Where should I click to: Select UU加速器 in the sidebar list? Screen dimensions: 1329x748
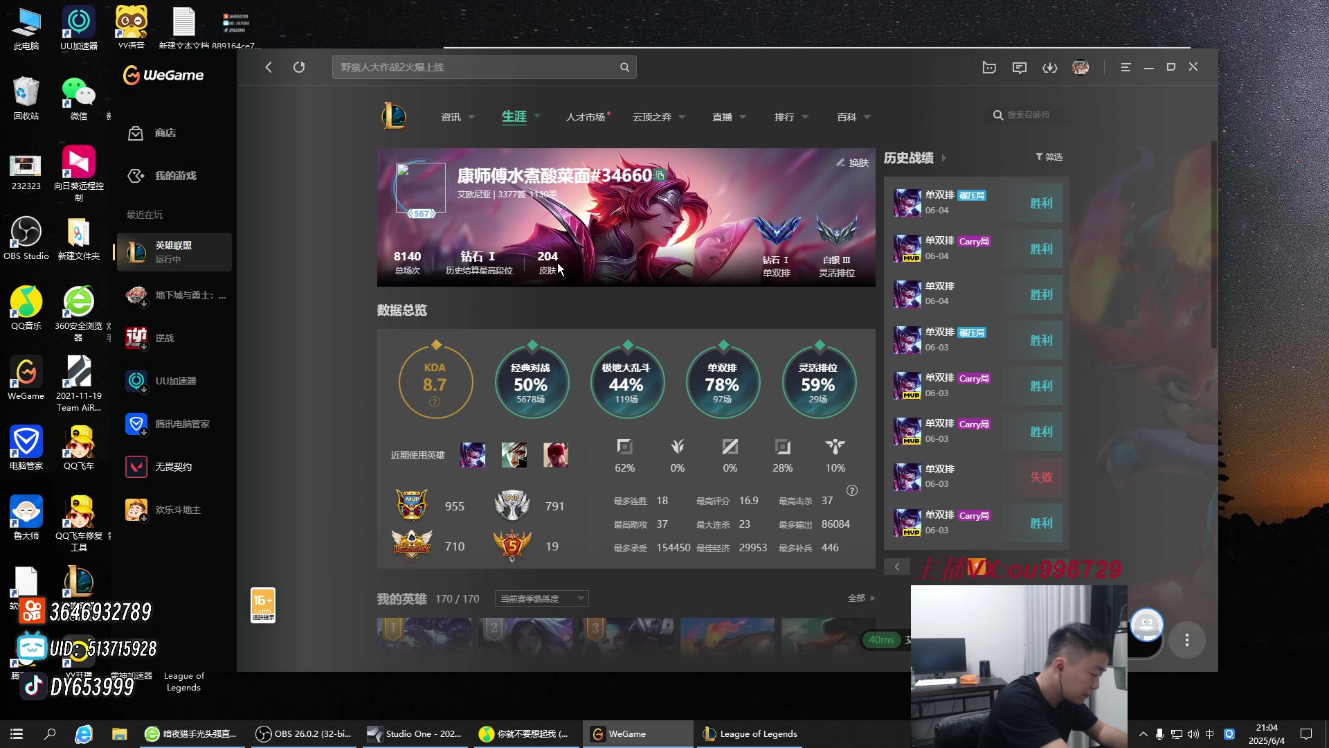174,381
